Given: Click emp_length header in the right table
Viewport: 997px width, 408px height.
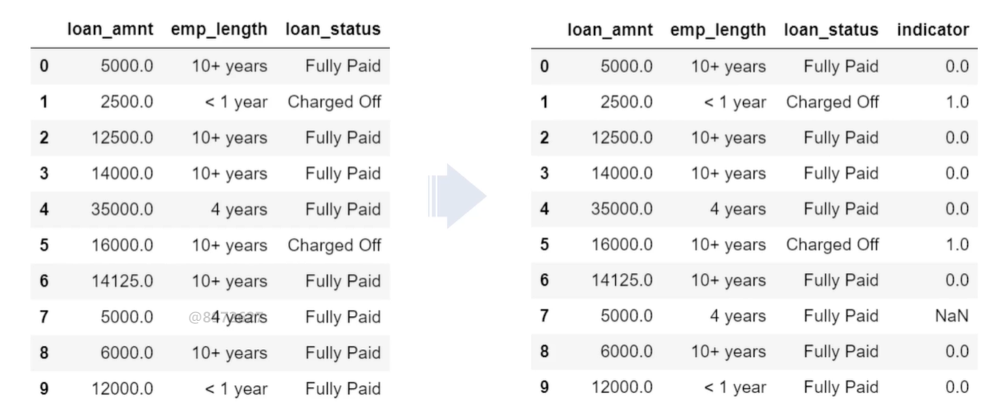Looking at the screenshot, I should pyautogui.click(x=718, y=30).
